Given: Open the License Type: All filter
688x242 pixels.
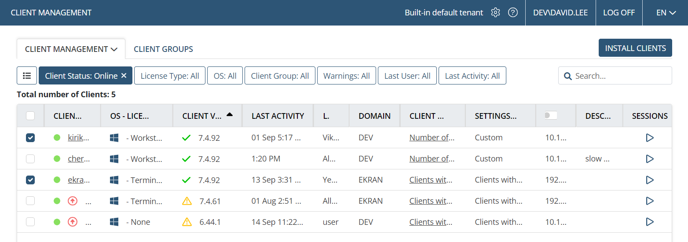Looking at the screenshot, I should tap(170, 76).
